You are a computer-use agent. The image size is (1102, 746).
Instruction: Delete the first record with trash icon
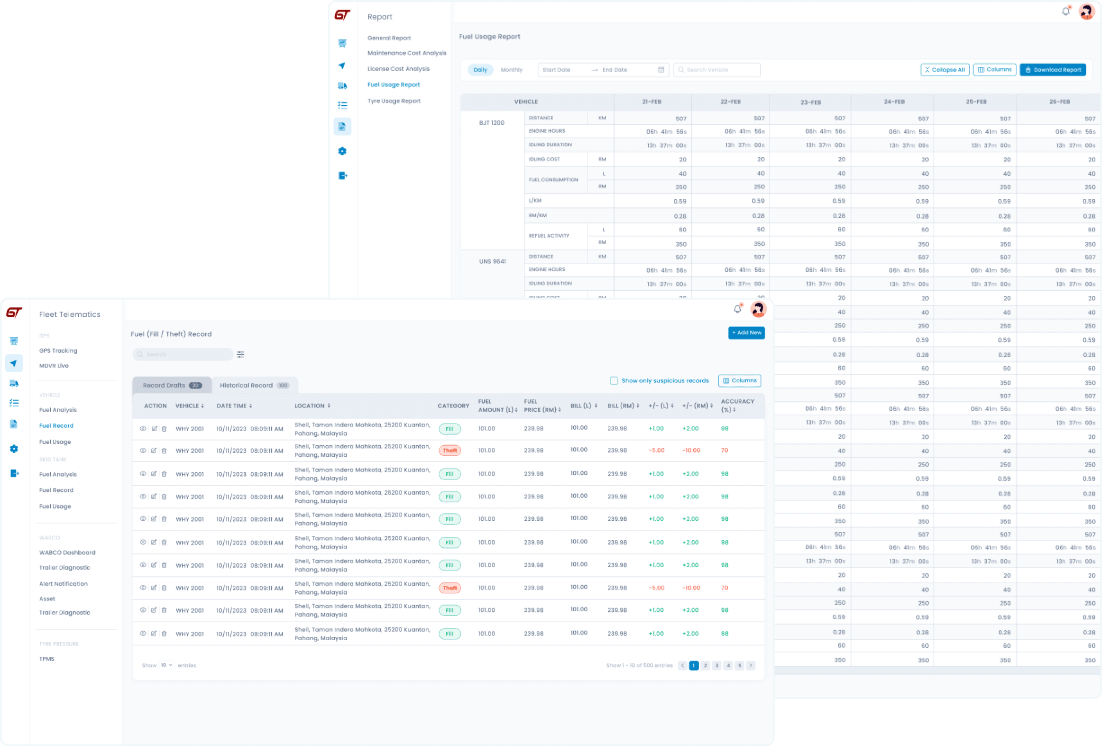pos(164,429)
